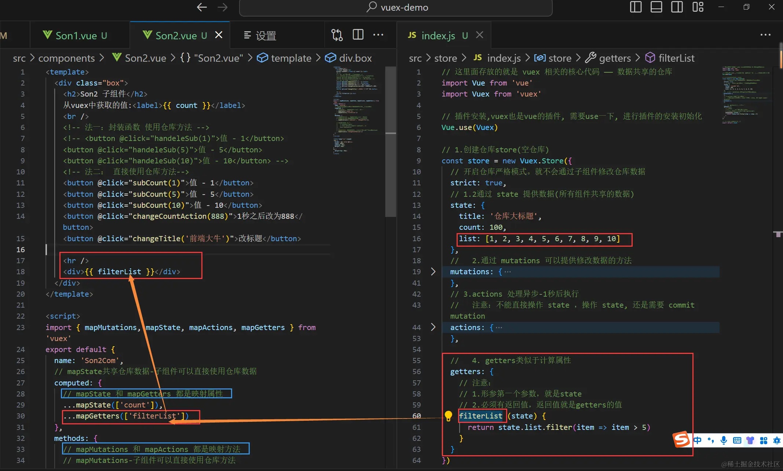
Task: Toggle Sogou punctuation mode icon
Action: click(711, 440)
